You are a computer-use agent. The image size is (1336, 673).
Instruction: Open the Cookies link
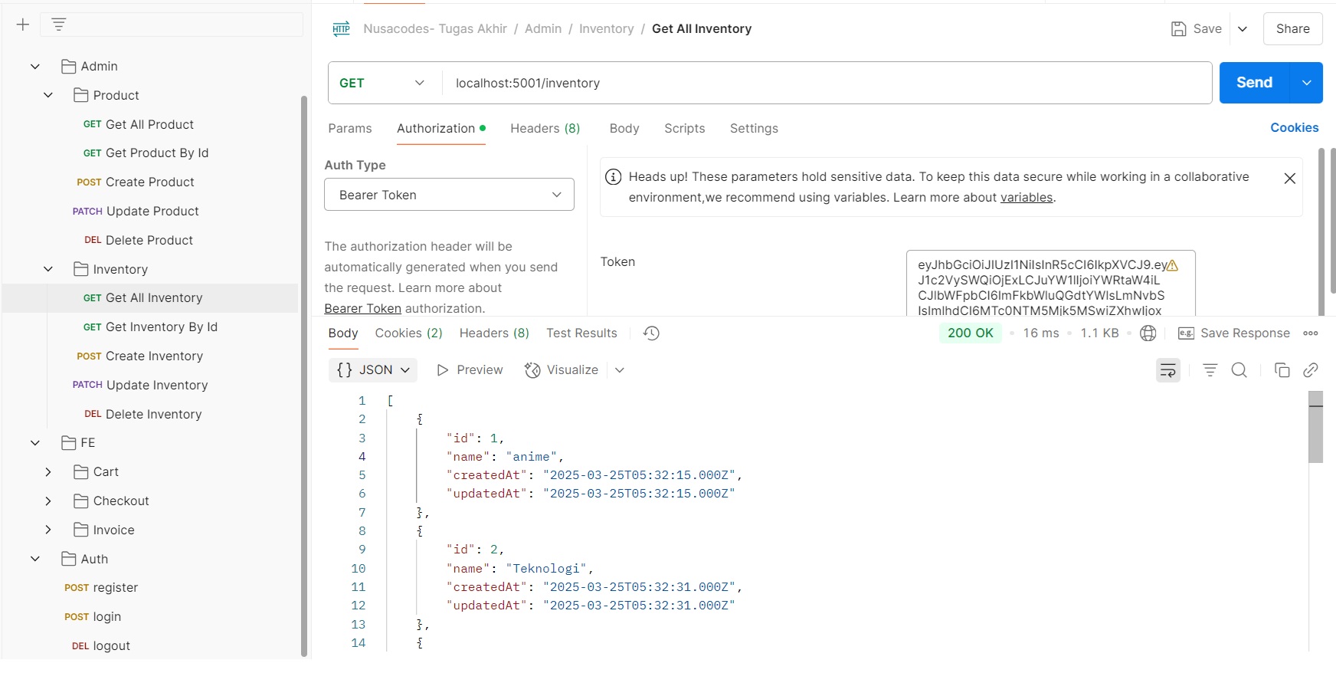point(1295,128)
